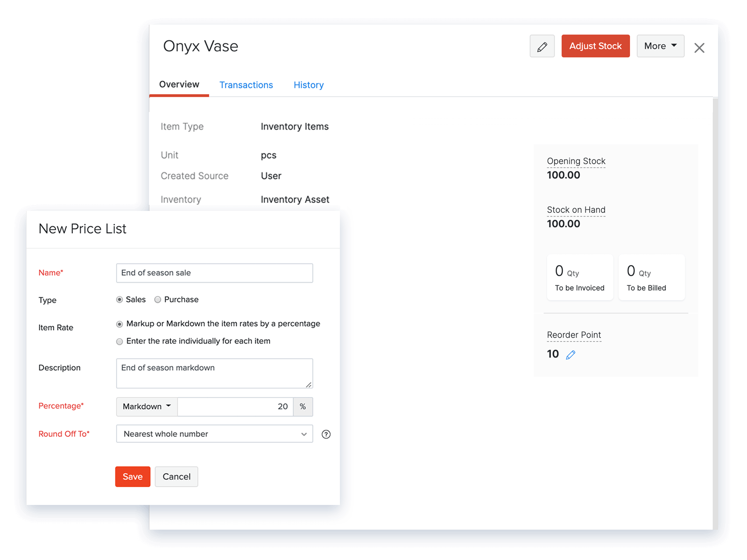747x560 pixels.
Task: Expand the More menu
Action: coord(660,46)
